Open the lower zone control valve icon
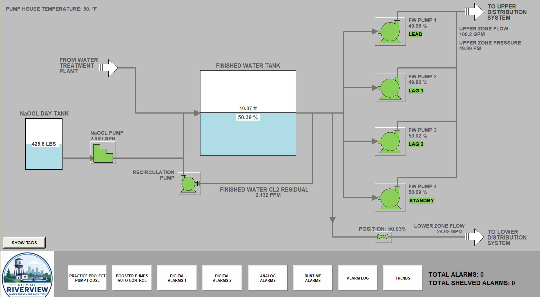The width and height of the screenshot is (540, 297). 383,237
